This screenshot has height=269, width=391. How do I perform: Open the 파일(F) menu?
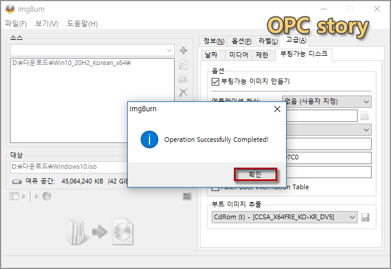coord(16,23)
